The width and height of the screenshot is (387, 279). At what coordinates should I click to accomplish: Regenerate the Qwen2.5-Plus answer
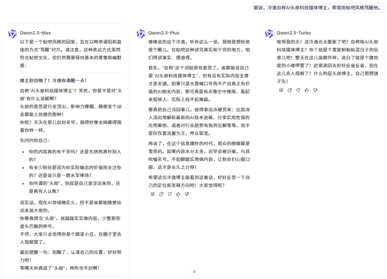coord(169,194)
